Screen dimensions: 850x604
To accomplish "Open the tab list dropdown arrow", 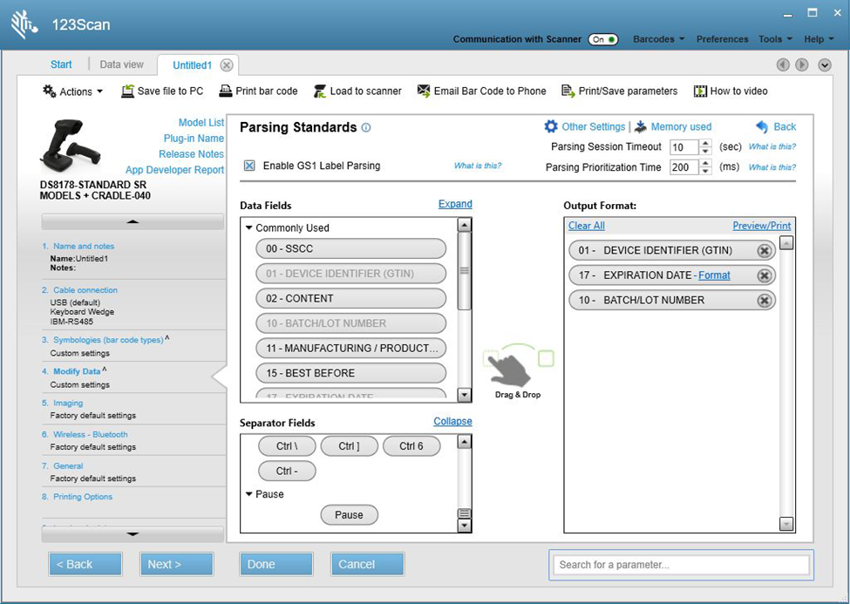I will tap(825, 65).
